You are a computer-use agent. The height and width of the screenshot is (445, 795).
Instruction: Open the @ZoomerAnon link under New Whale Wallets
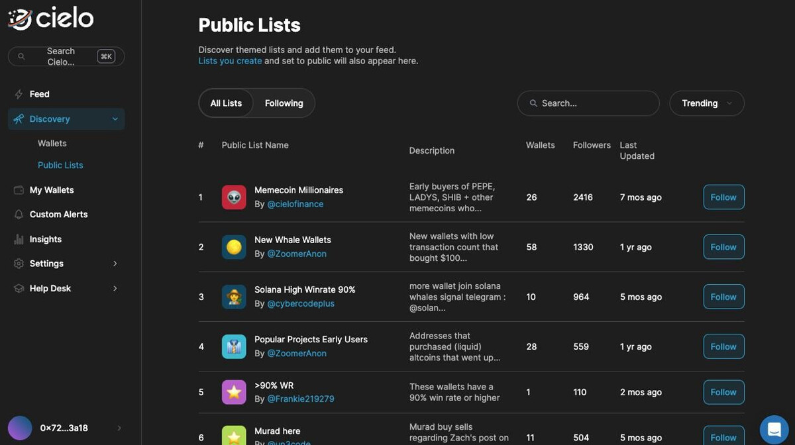click(x=297, y=254)
